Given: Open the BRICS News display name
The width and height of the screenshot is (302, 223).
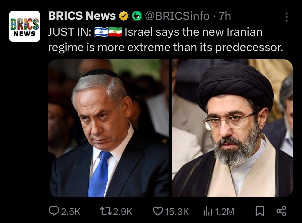Looking at the screenshot, I should [82, 16].
